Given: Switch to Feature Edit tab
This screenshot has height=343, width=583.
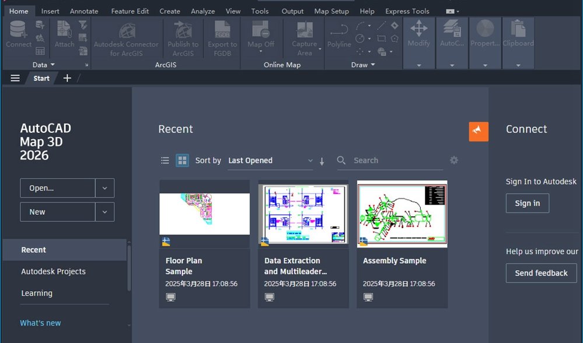Looking at the screenshot, I should 130,11.
